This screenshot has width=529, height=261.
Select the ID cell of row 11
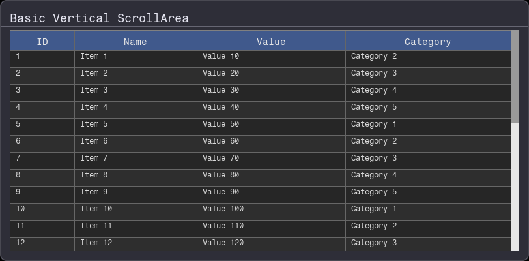click(x=42, y=226)
